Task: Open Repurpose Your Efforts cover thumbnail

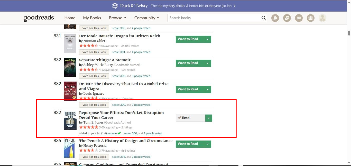Action: [70, 120]
